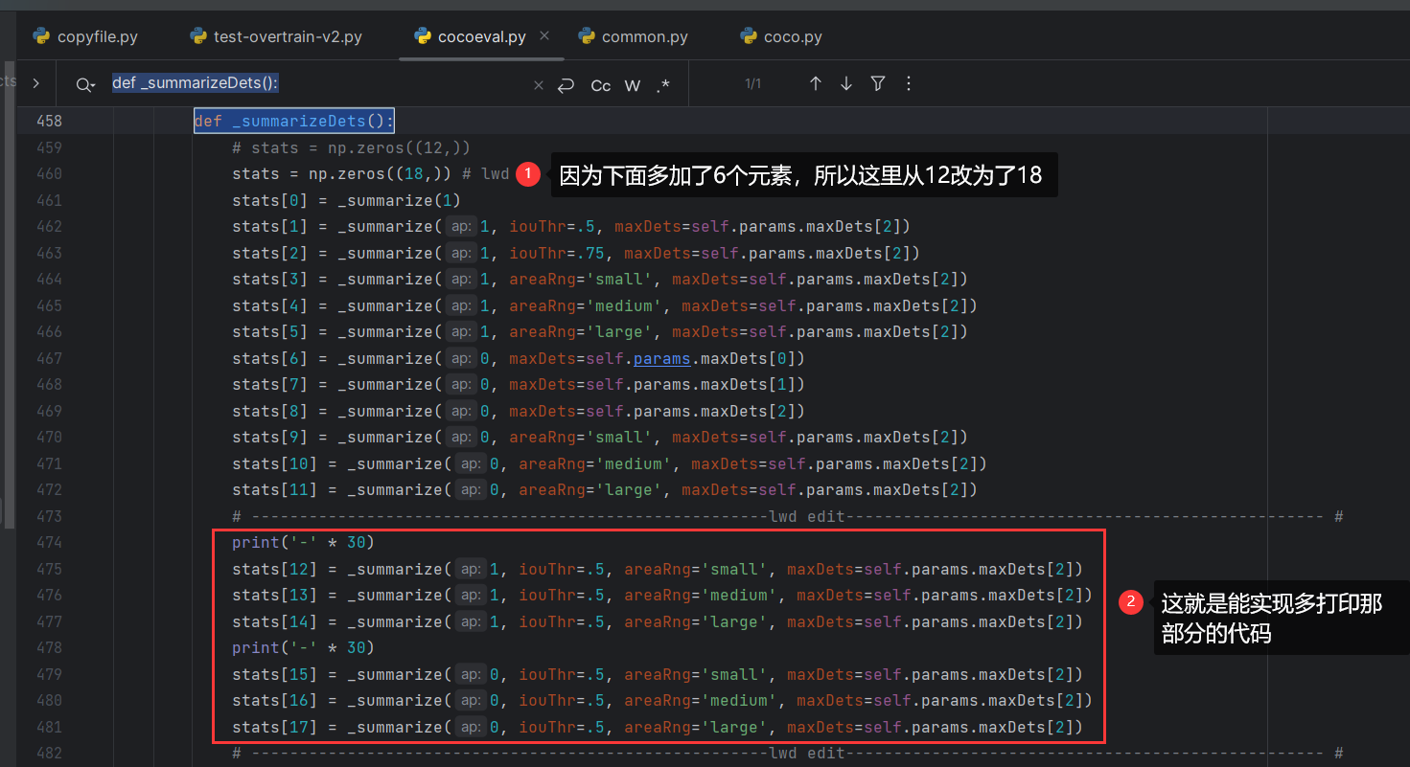The height and width of the screenshot is (767, 1410).
Task: Expand the replace field chevron
Action: (35, 83)
